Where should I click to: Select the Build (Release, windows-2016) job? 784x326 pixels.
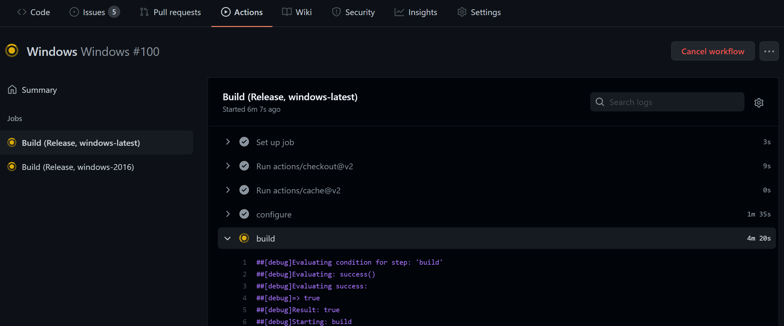pos(78,167)
